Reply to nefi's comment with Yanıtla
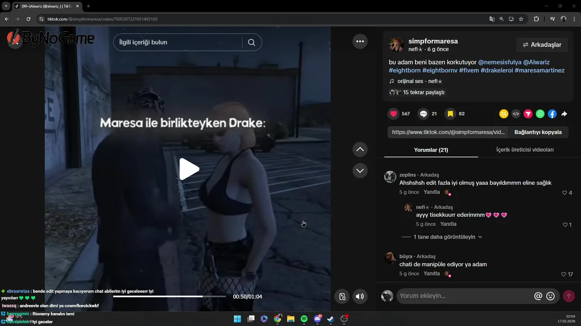The width and height of the screenshot is (581, 326). 448,224
